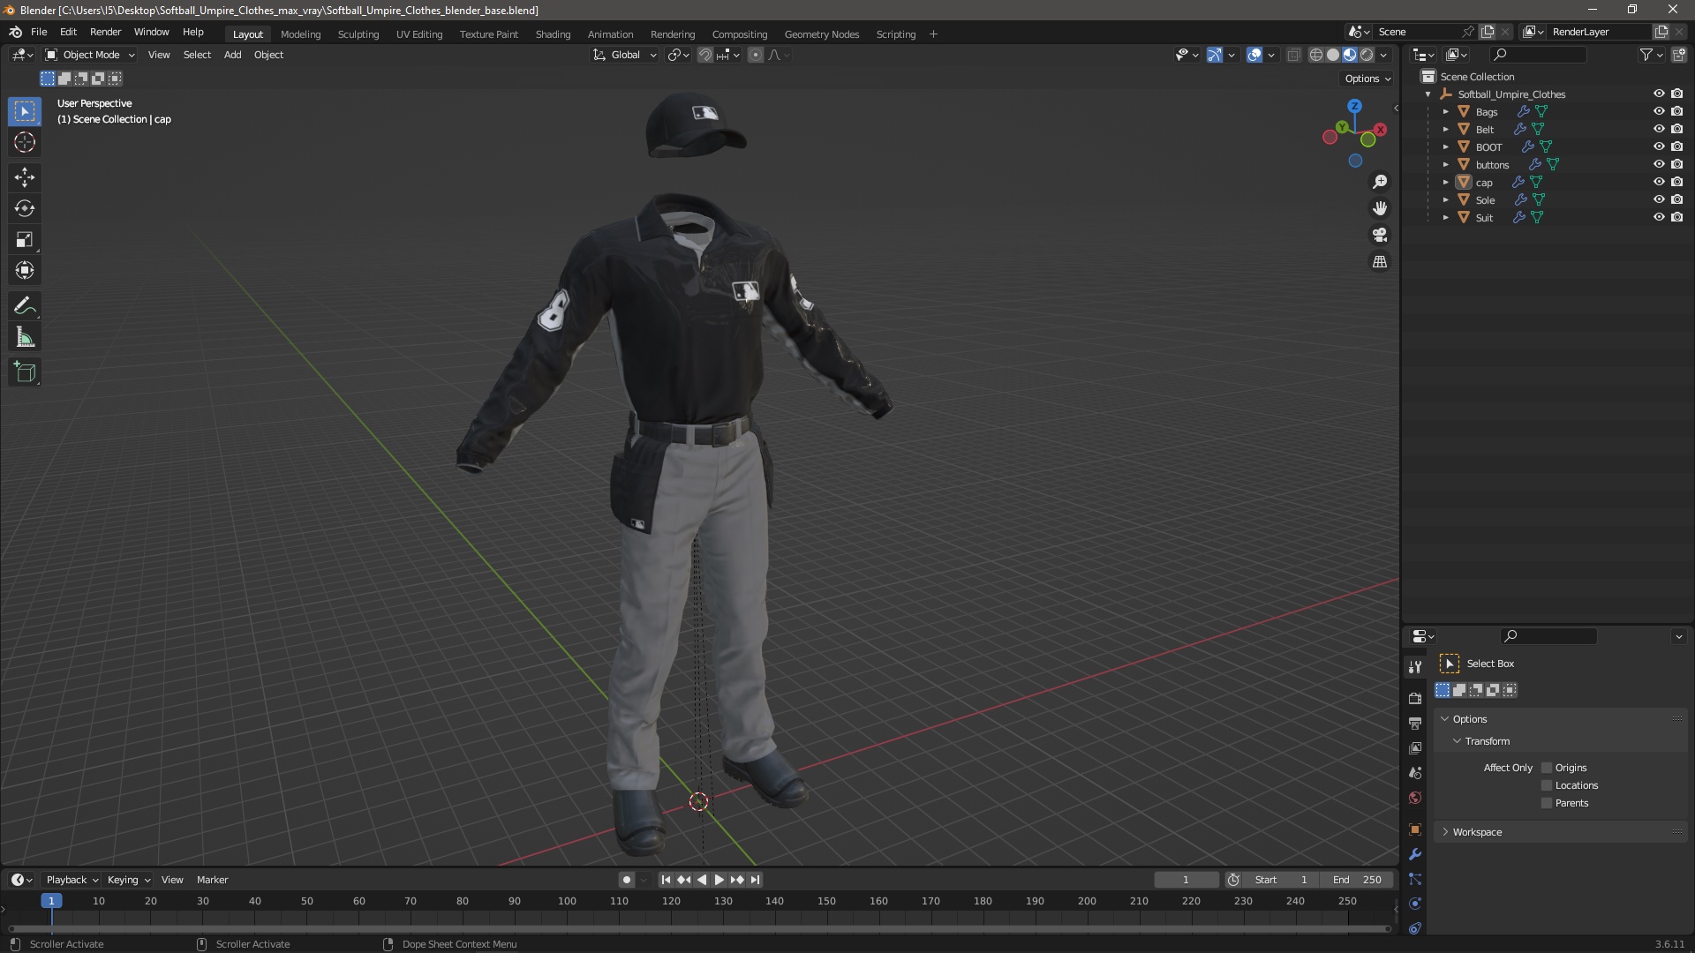Select the Add Cube tool
The image size is (1695, 953).
point(25,372)
